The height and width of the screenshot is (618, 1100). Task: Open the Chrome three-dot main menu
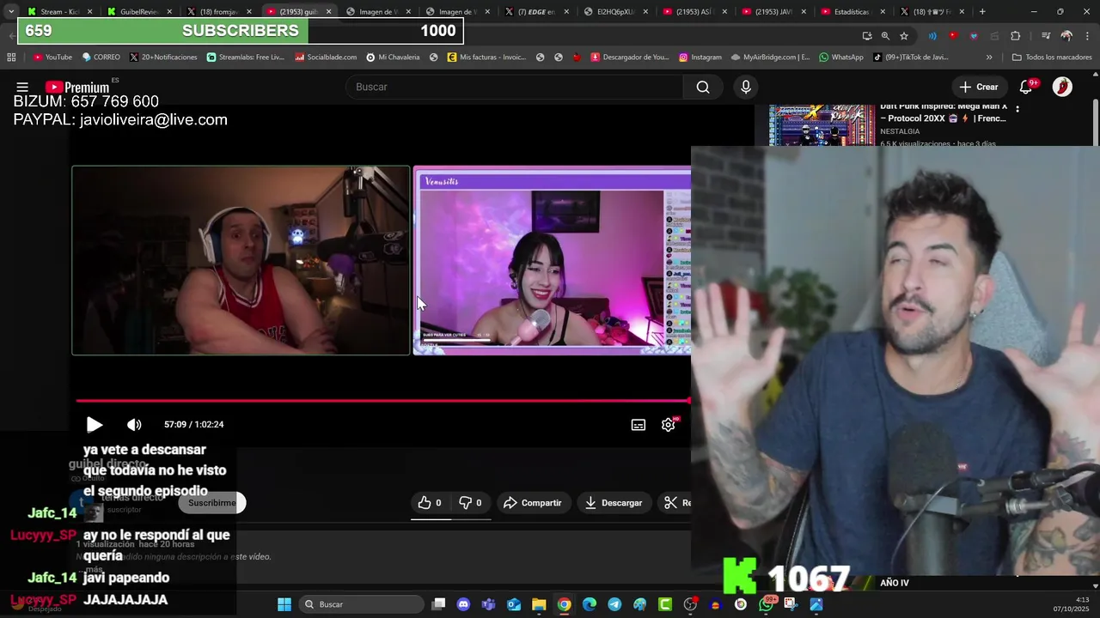click(x=1088, y=36)
